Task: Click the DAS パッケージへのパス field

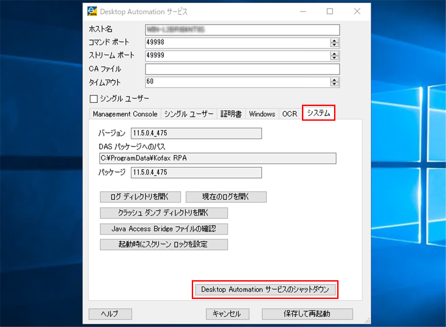Action: (218, 158)
